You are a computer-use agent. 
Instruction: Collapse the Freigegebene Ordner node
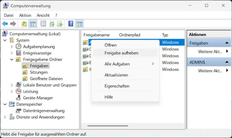(x=12, y=59)
